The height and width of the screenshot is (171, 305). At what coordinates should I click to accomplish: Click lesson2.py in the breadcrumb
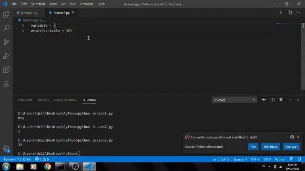pos(30,20)
